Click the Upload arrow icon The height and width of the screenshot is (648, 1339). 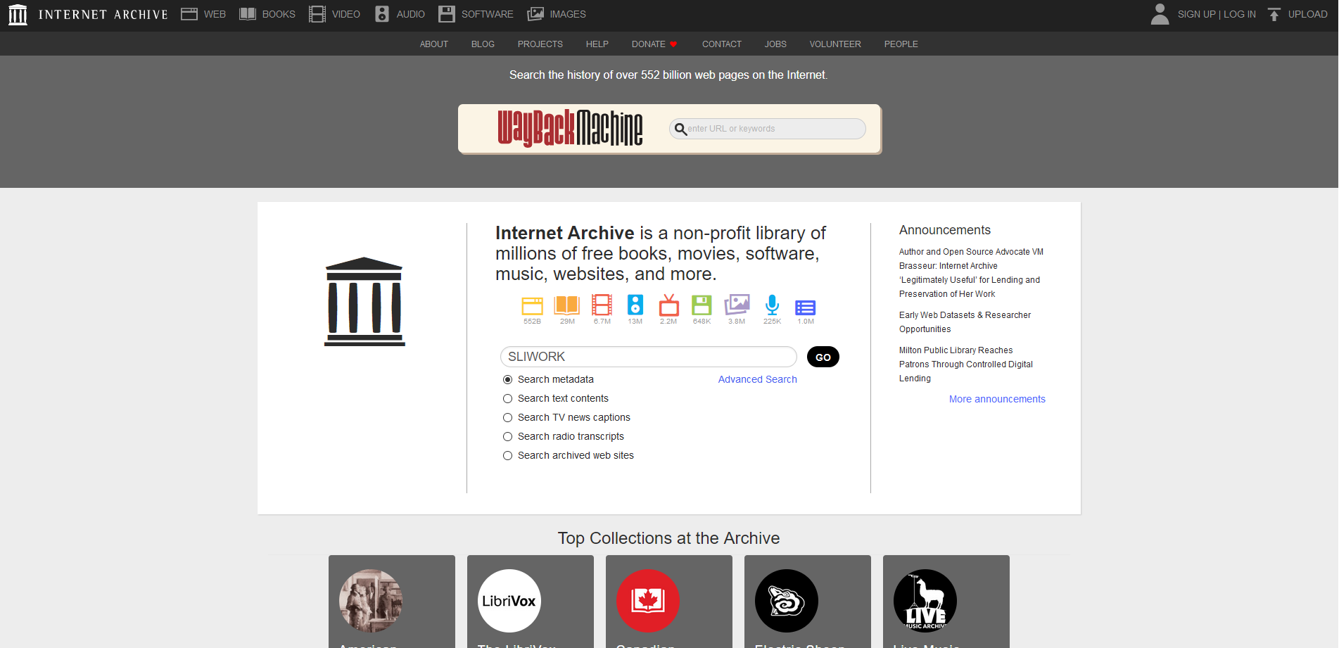1274,14
